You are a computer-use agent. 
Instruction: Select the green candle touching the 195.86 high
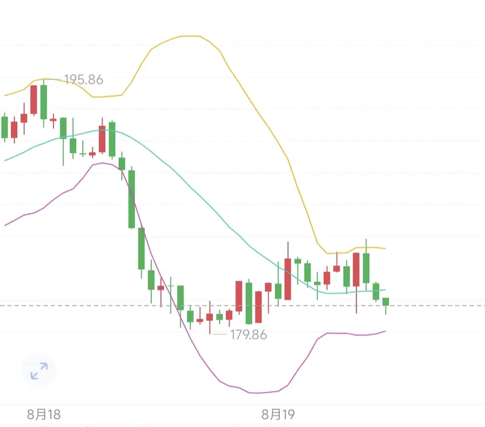44,102
